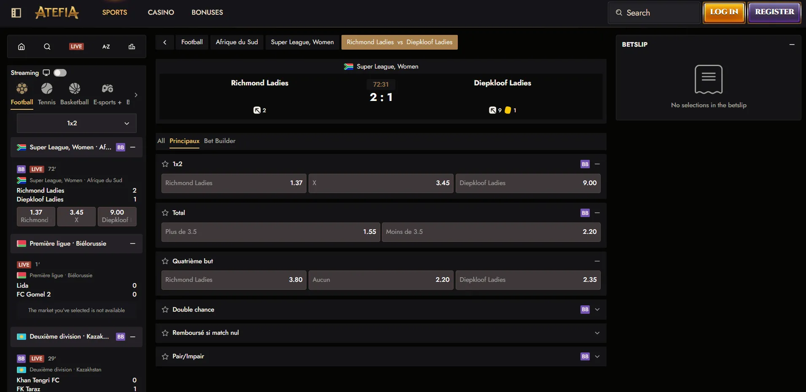Click the home icon in sidebar

pos(21,47)
